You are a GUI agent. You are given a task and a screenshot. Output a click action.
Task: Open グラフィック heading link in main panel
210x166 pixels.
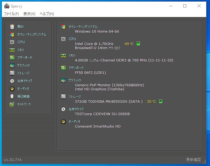pos(75,80)
